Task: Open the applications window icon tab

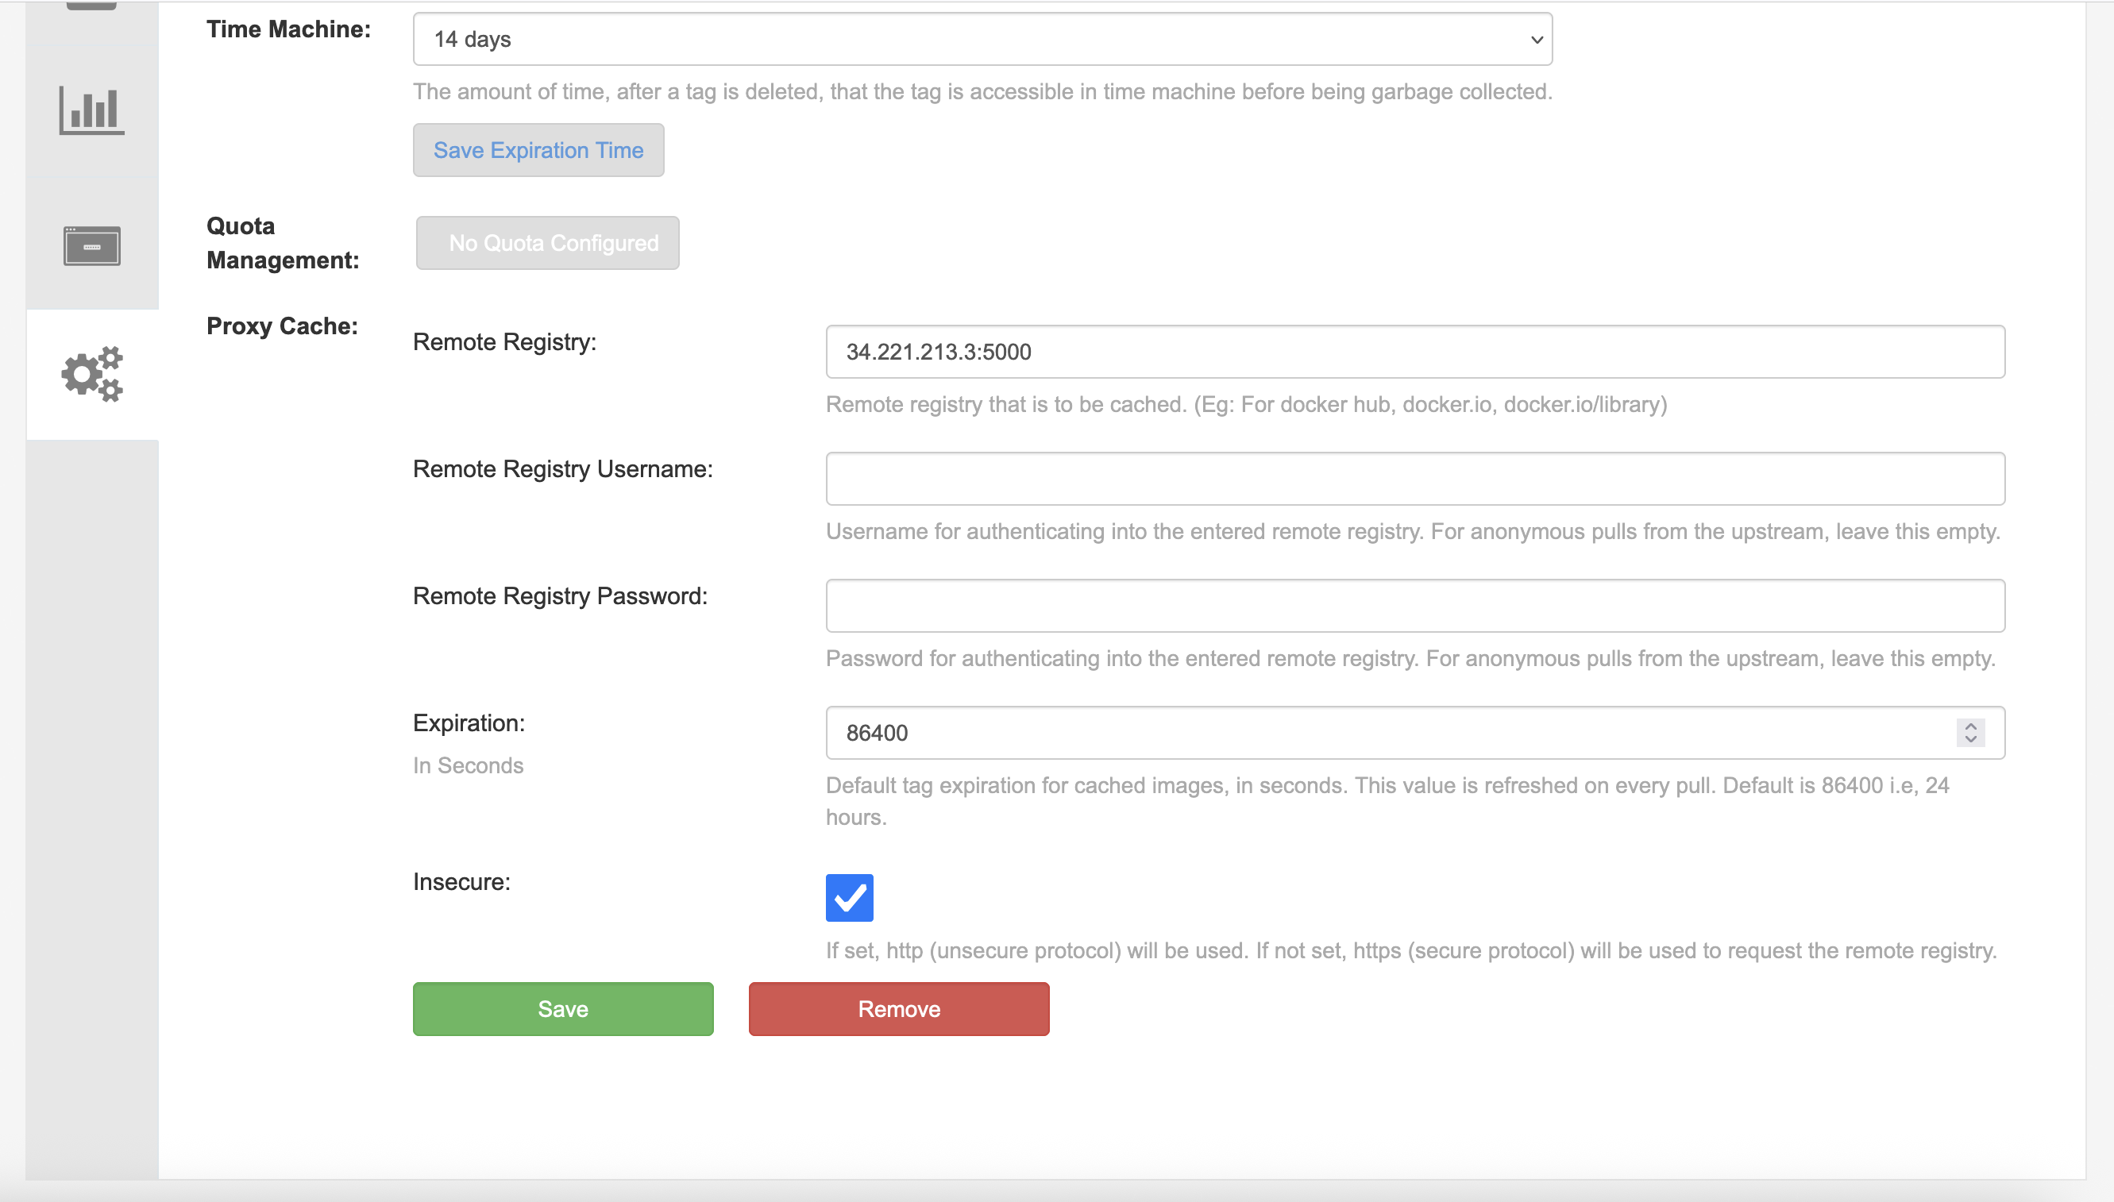Action: pyautogui.click(x=91, y=245)
